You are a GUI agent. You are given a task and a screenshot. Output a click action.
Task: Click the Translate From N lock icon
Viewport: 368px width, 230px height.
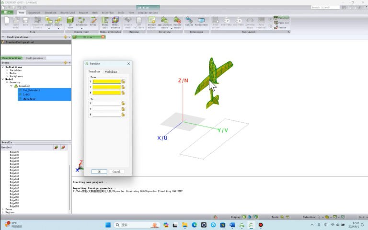123,92
